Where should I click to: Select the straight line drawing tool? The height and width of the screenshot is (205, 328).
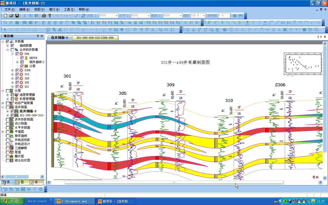(41, 29)
